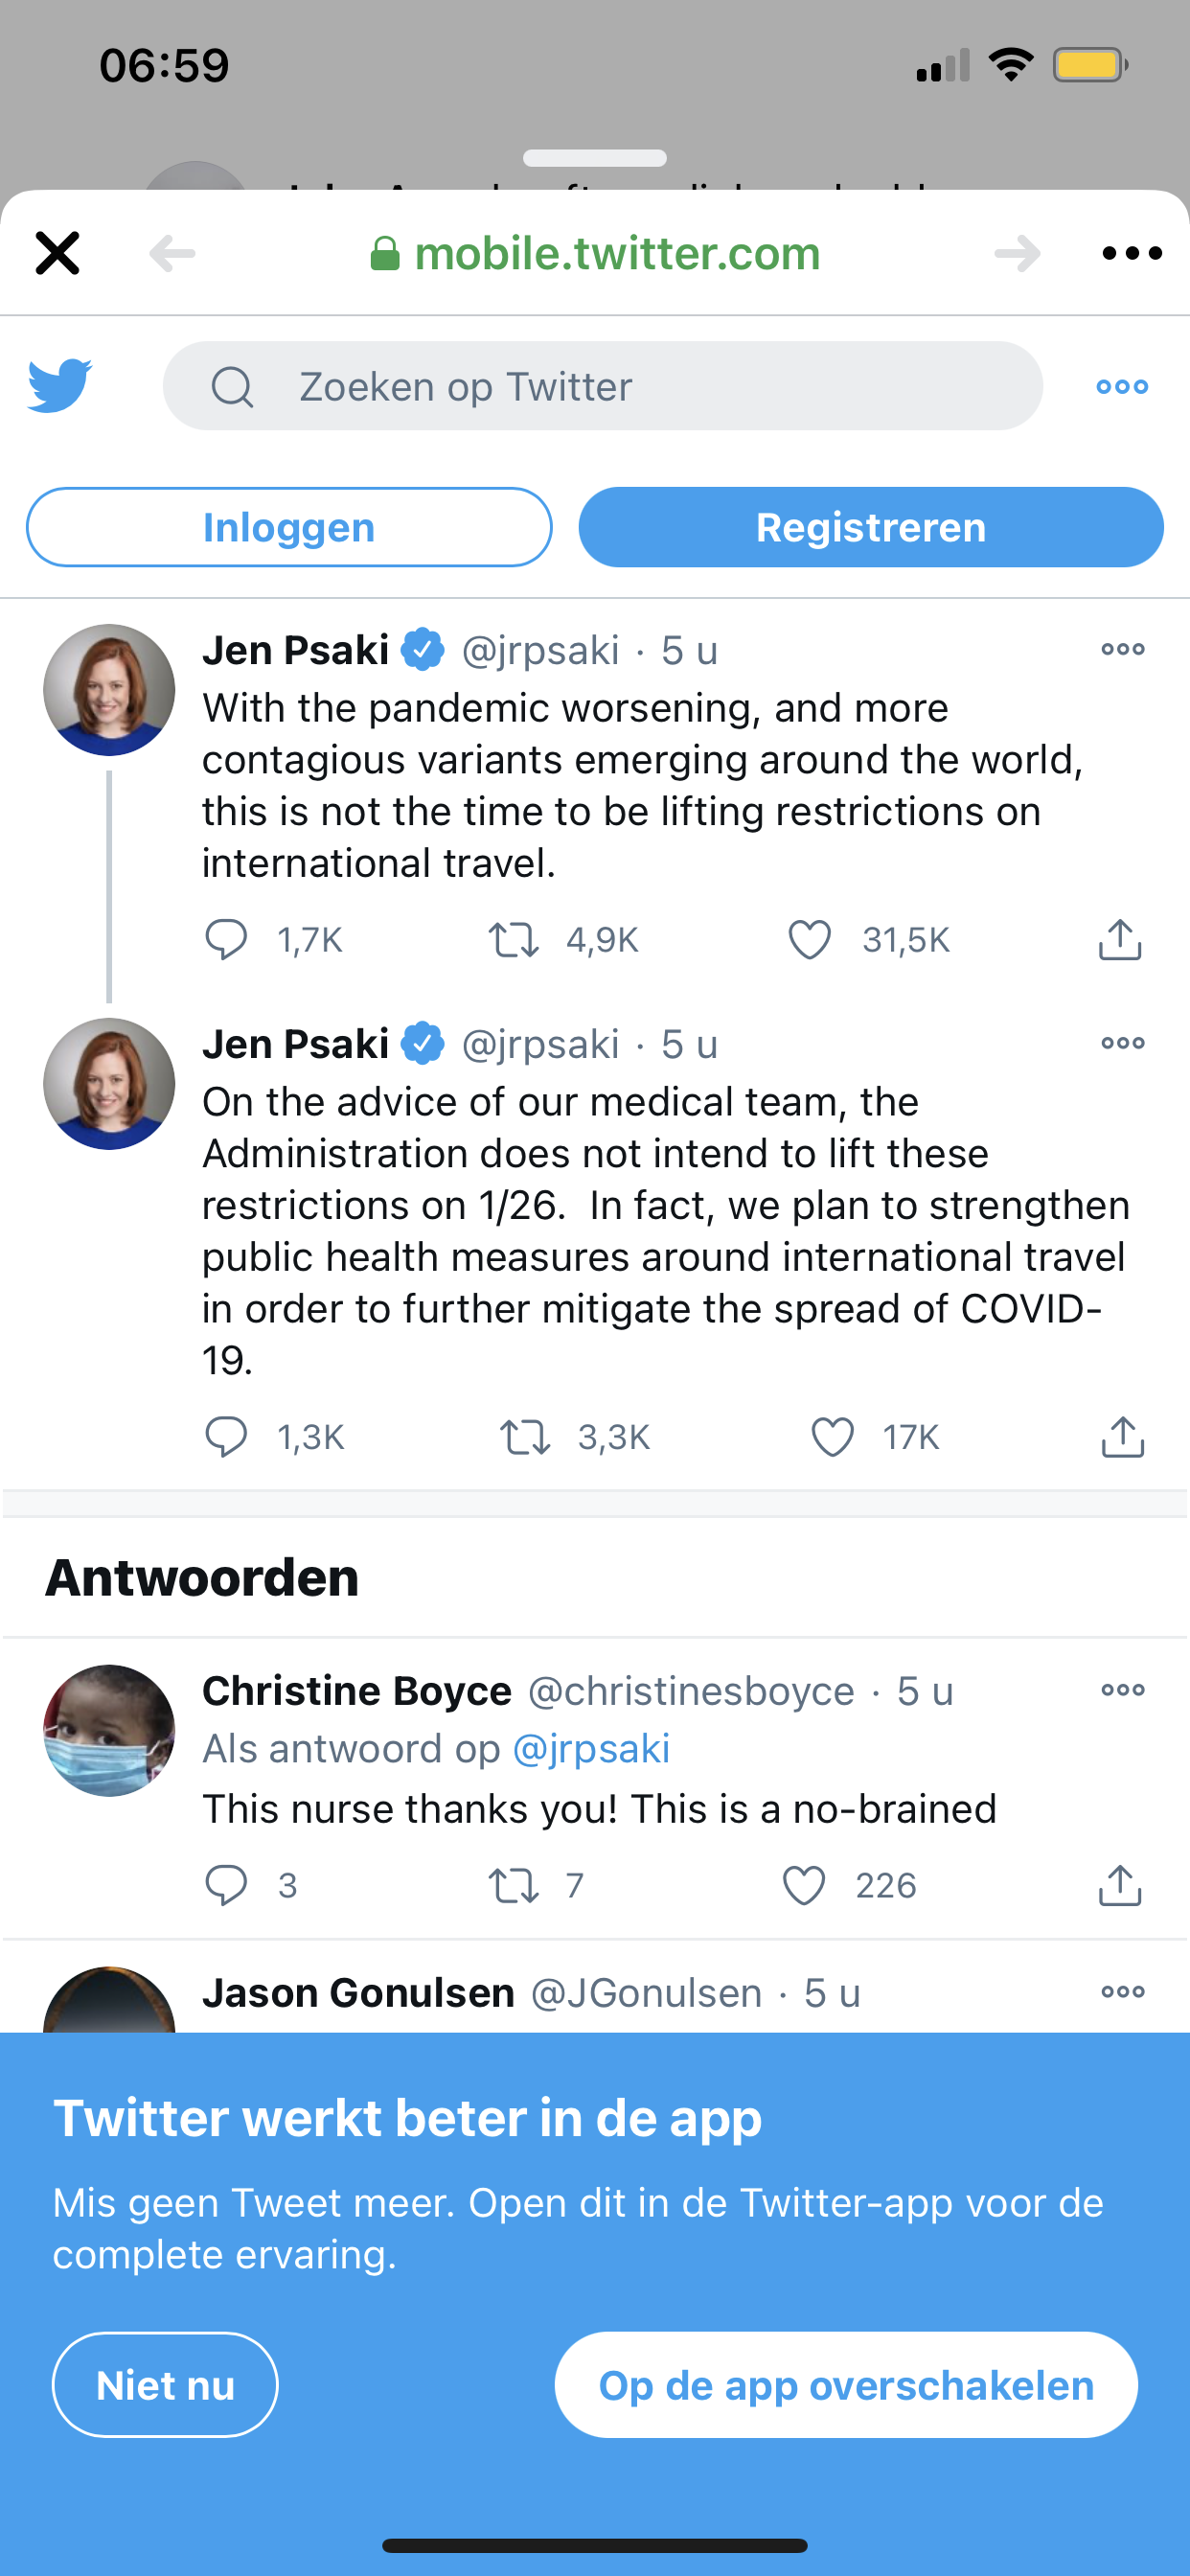Image resolution: width=1190 pixels, height=2576 pixels.
Task: Tap the Registreren button
Action: [870, 527]
